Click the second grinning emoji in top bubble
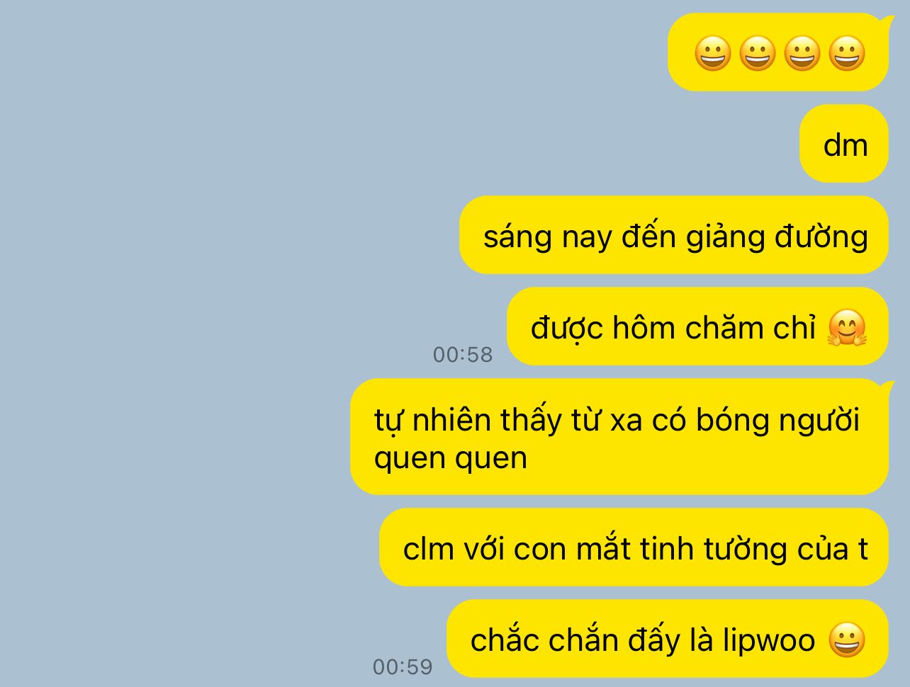 click(758, 54)
